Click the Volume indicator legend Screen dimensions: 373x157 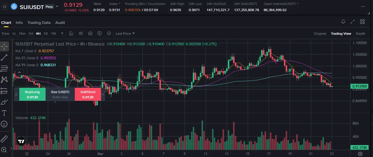click(x=31, y=118)
